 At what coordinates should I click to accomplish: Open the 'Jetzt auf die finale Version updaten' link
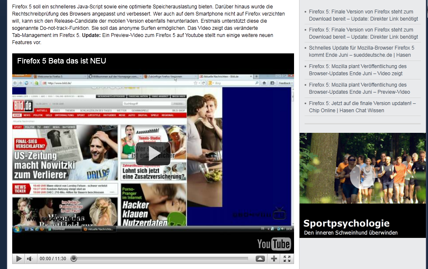click(x=362, y=107)
